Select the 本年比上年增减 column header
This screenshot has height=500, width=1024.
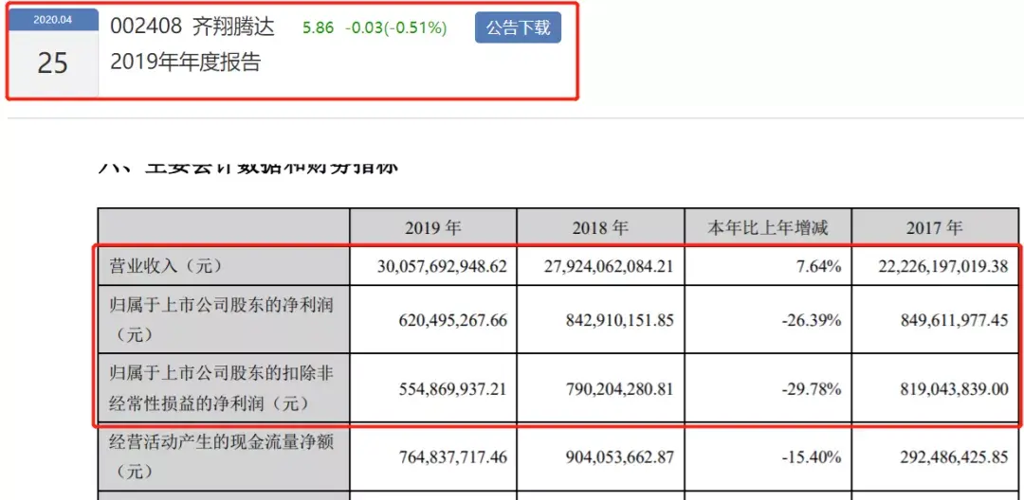point(768,228)
